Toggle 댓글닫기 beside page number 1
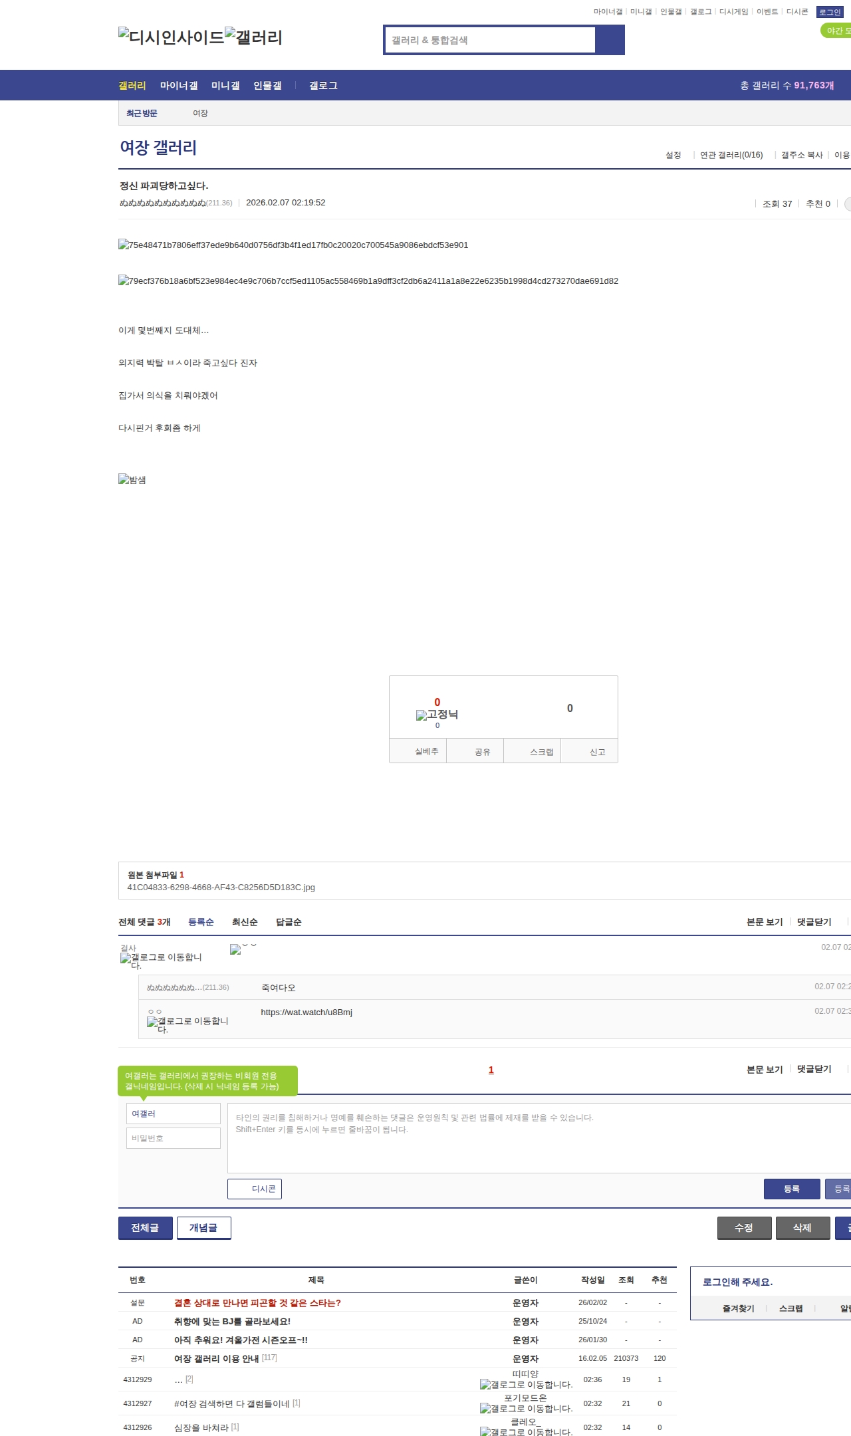Viewport: 851px width, 1436px height. click(814, 1069)
